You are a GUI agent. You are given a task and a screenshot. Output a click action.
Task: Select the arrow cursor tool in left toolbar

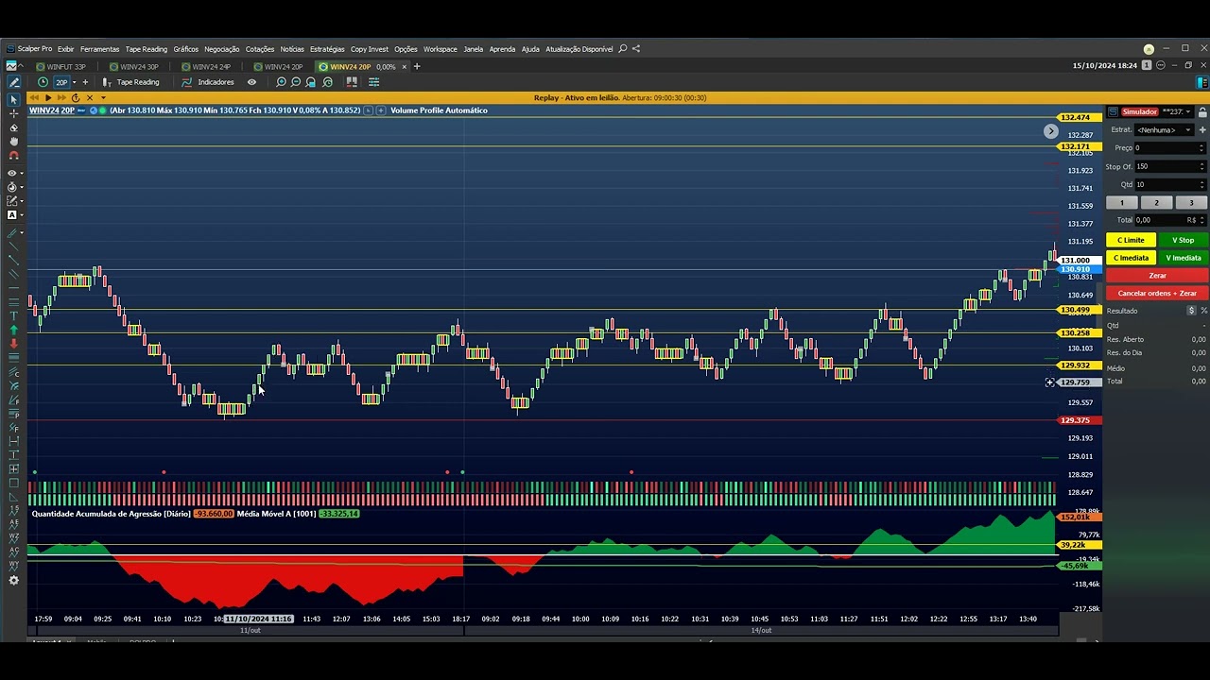[x=13, y=99]
